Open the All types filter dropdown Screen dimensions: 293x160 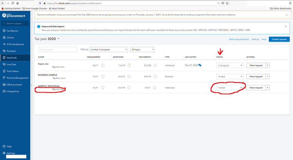[142, 50]
